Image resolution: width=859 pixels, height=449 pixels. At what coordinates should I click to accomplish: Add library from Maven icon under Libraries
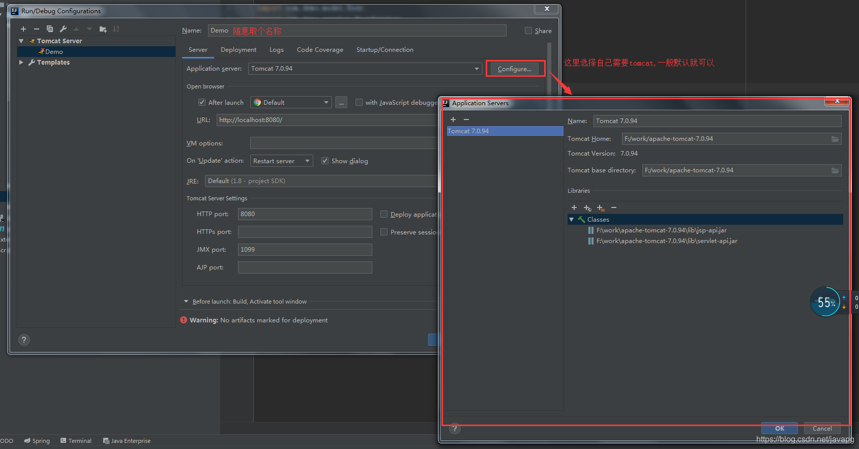click(587, 207)
